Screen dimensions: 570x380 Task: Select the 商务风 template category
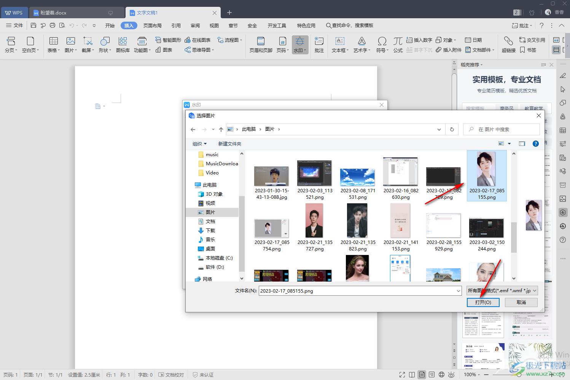pyautogui.click(x=506, y=108)
